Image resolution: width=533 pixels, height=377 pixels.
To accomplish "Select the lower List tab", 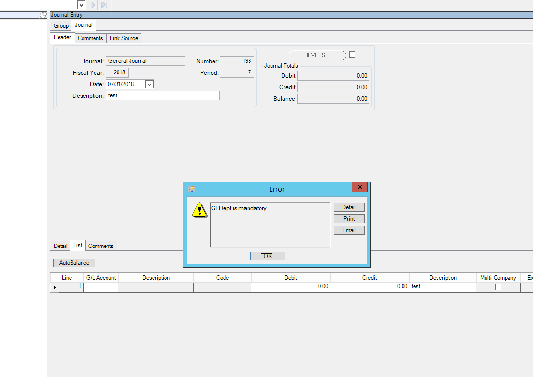I will (78, 245).
